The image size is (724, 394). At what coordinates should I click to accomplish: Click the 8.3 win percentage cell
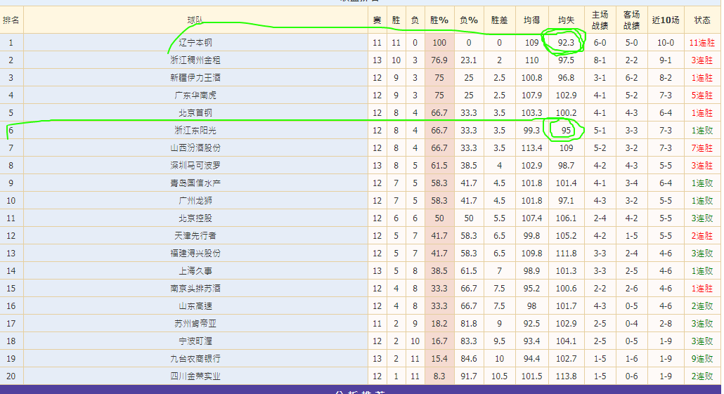click(x=439, y=376)
